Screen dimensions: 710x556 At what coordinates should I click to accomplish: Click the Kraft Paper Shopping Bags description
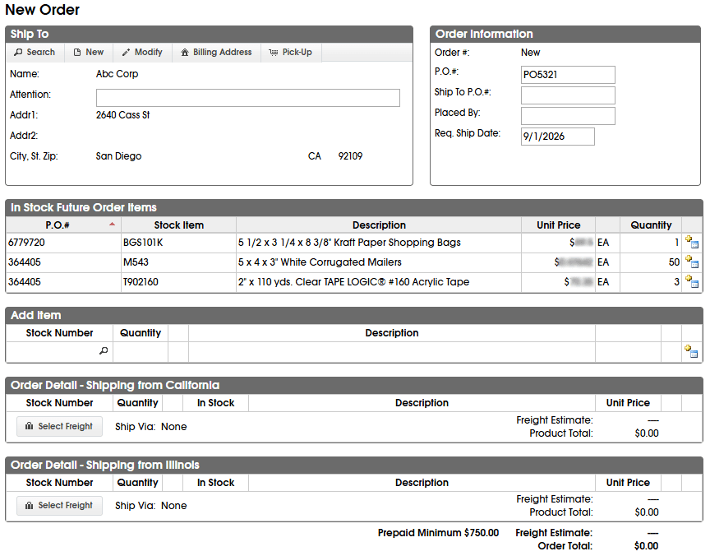tap(349, 243)
